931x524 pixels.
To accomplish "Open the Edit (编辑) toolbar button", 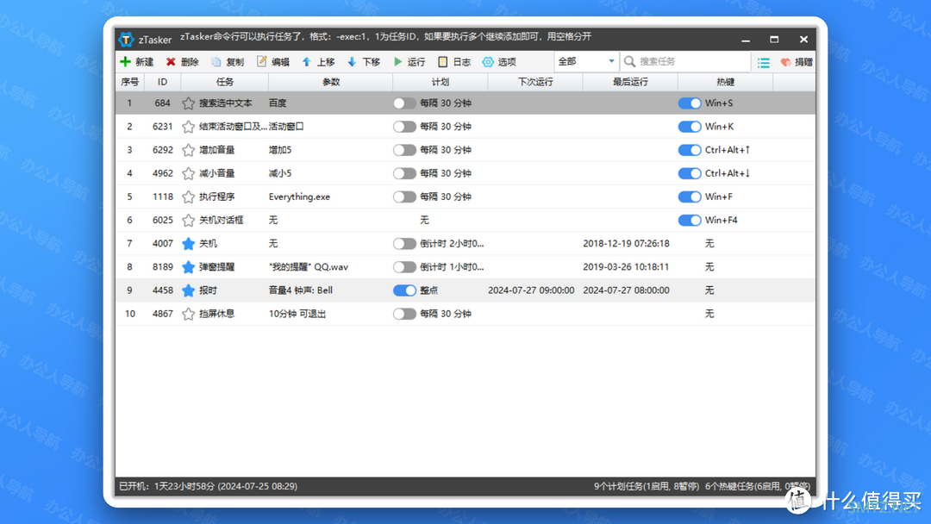I will [273, 62].
